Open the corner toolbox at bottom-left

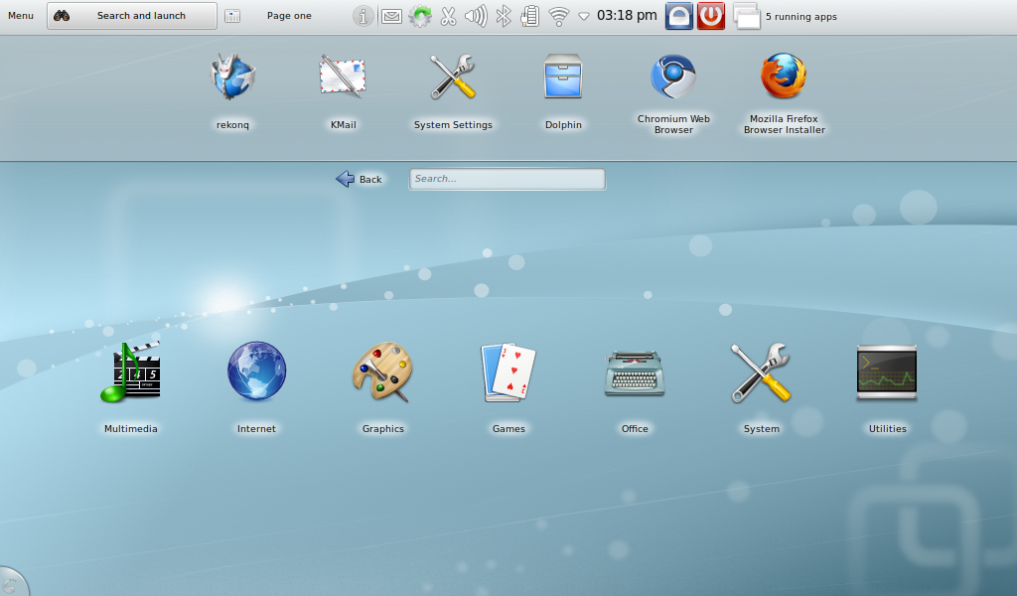[x=12, y=582]
